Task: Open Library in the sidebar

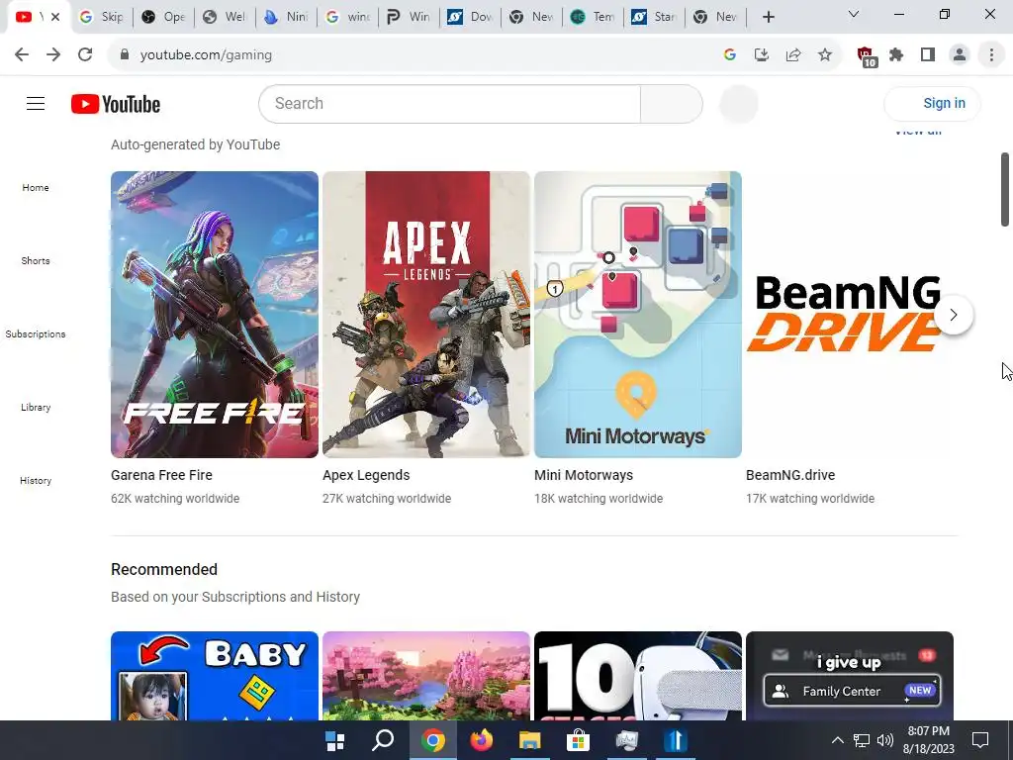Action: click(x=36, y=407)
